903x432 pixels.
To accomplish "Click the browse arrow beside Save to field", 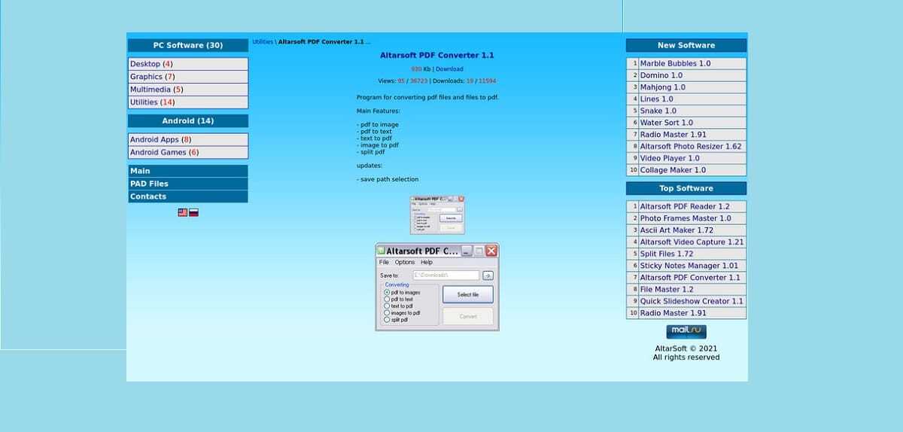I will click(488, 275).
